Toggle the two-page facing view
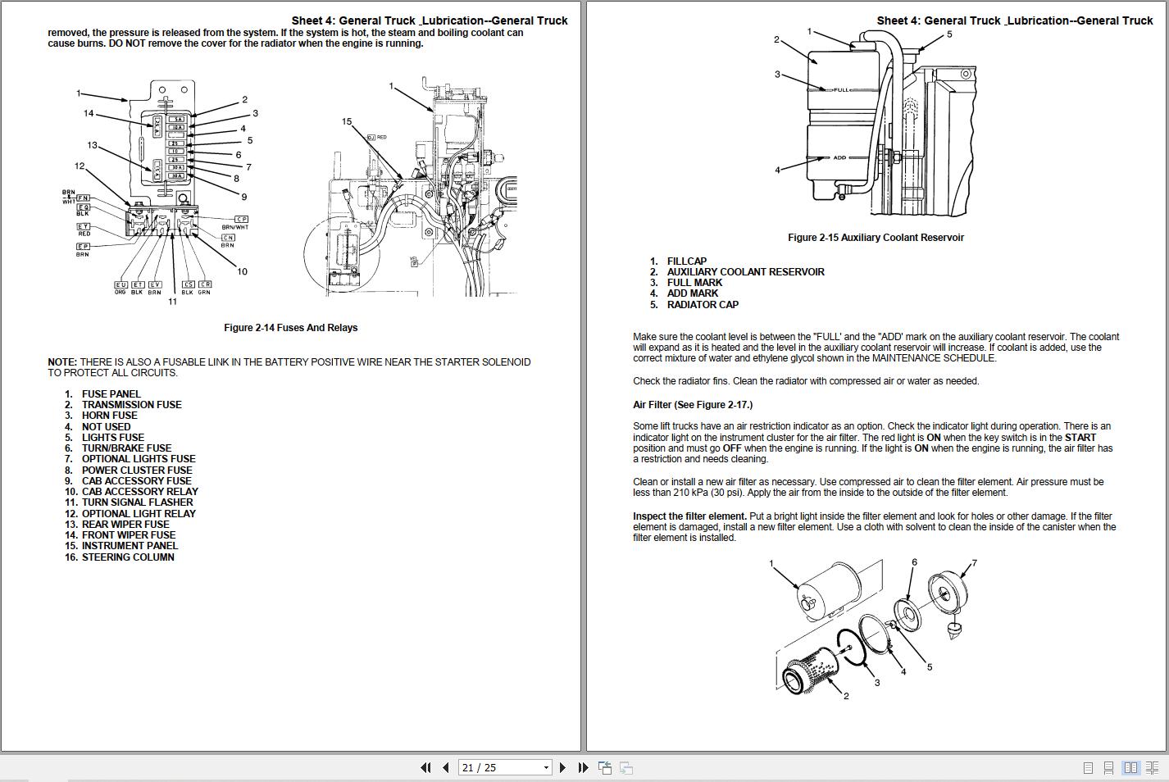This screenshot has width=1169, height=782. pyautogui.click(x=1130, y=768)
